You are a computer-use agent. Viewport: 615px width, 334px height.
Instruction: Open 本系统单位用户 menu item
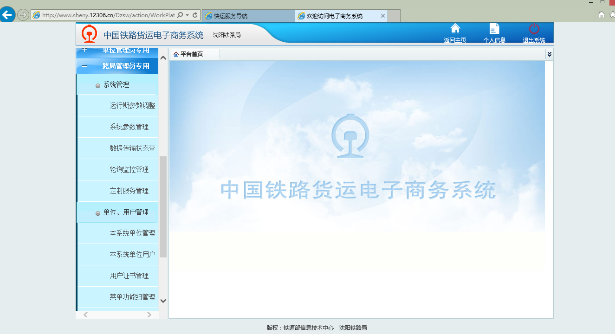click(x=118, y=255)
